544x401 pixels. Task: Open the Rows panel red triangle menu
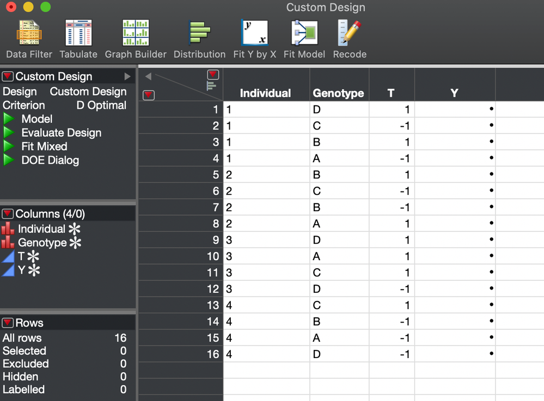pyautogui.click(x=8, y=323)
